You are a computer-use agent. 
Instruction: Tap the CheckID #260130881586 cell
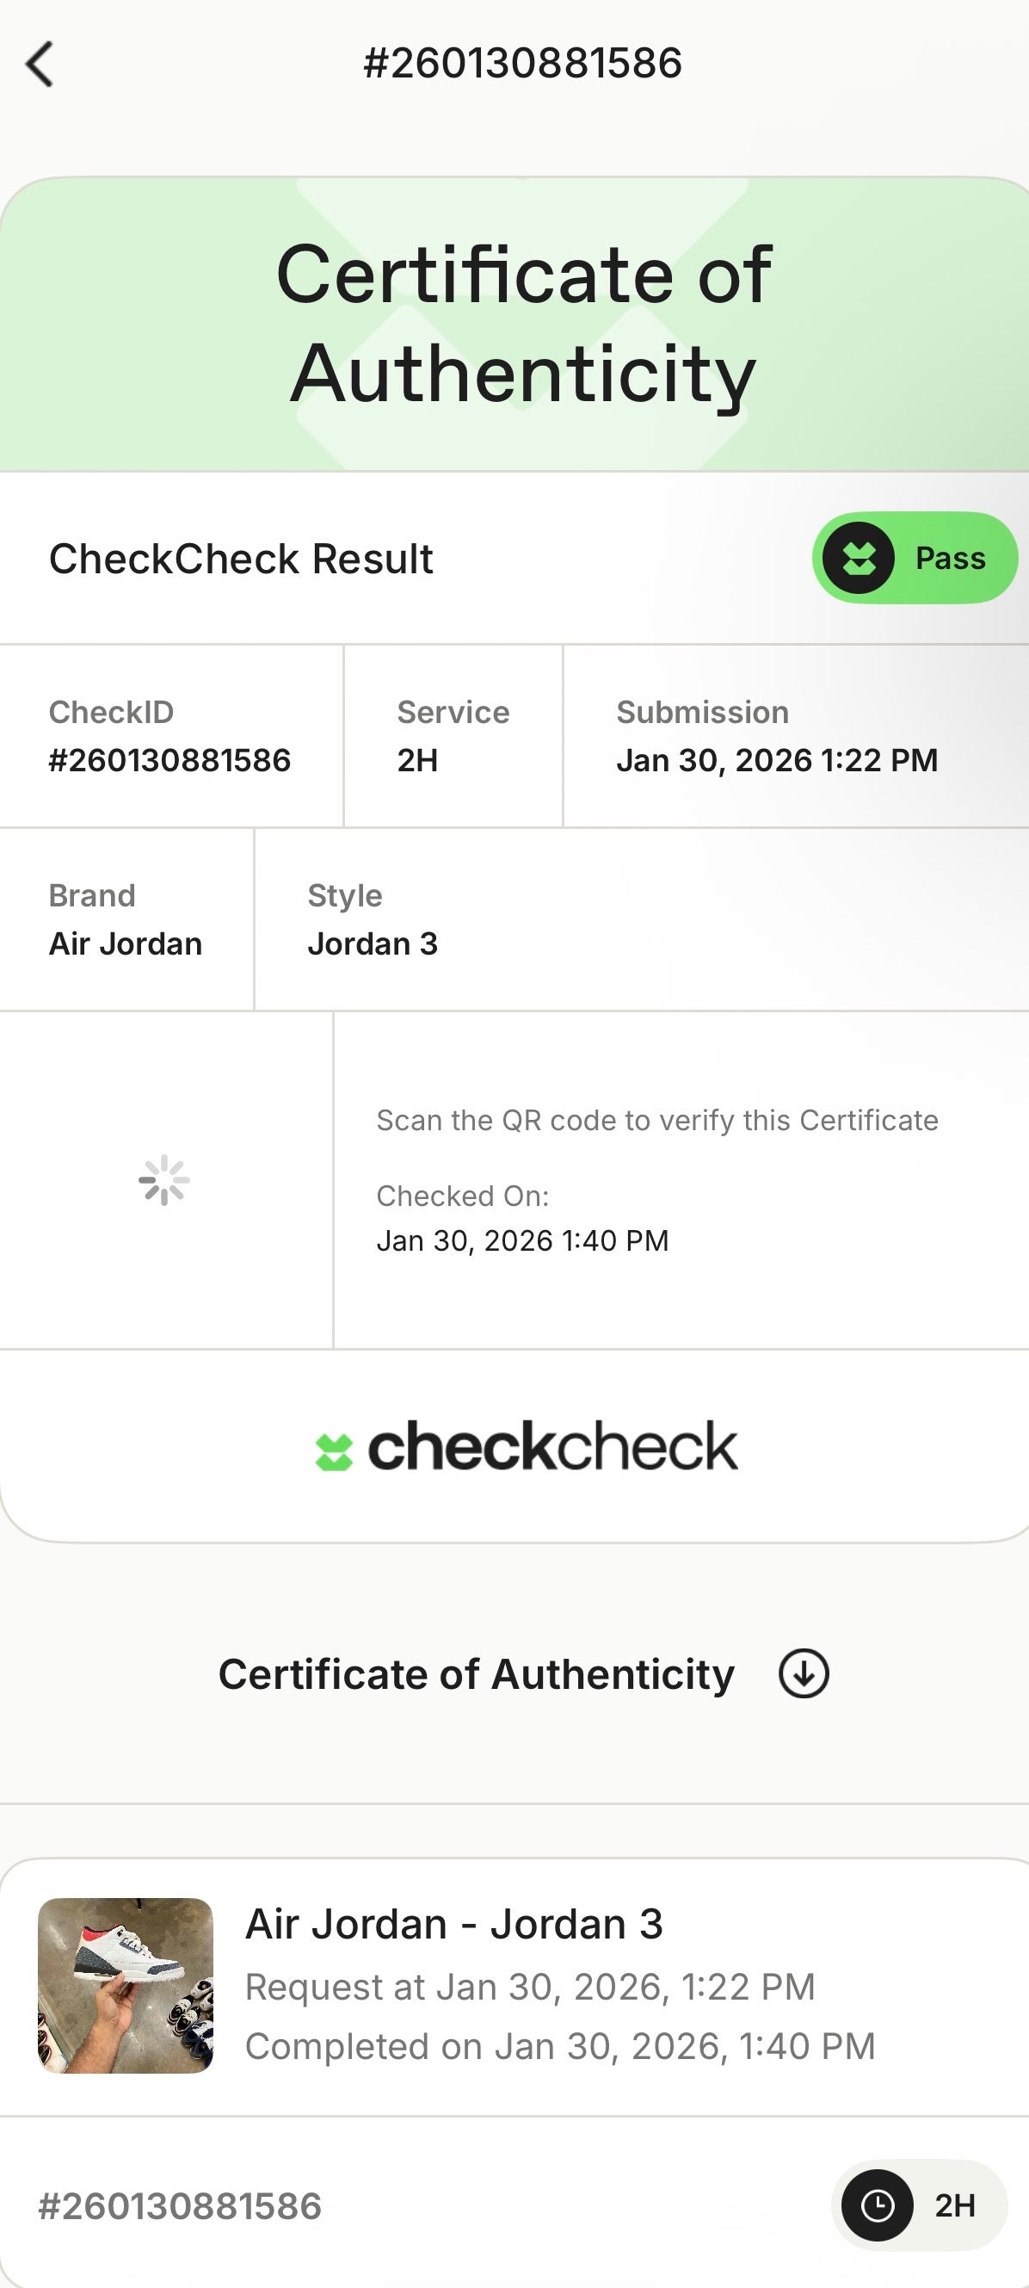click(169, 736)
